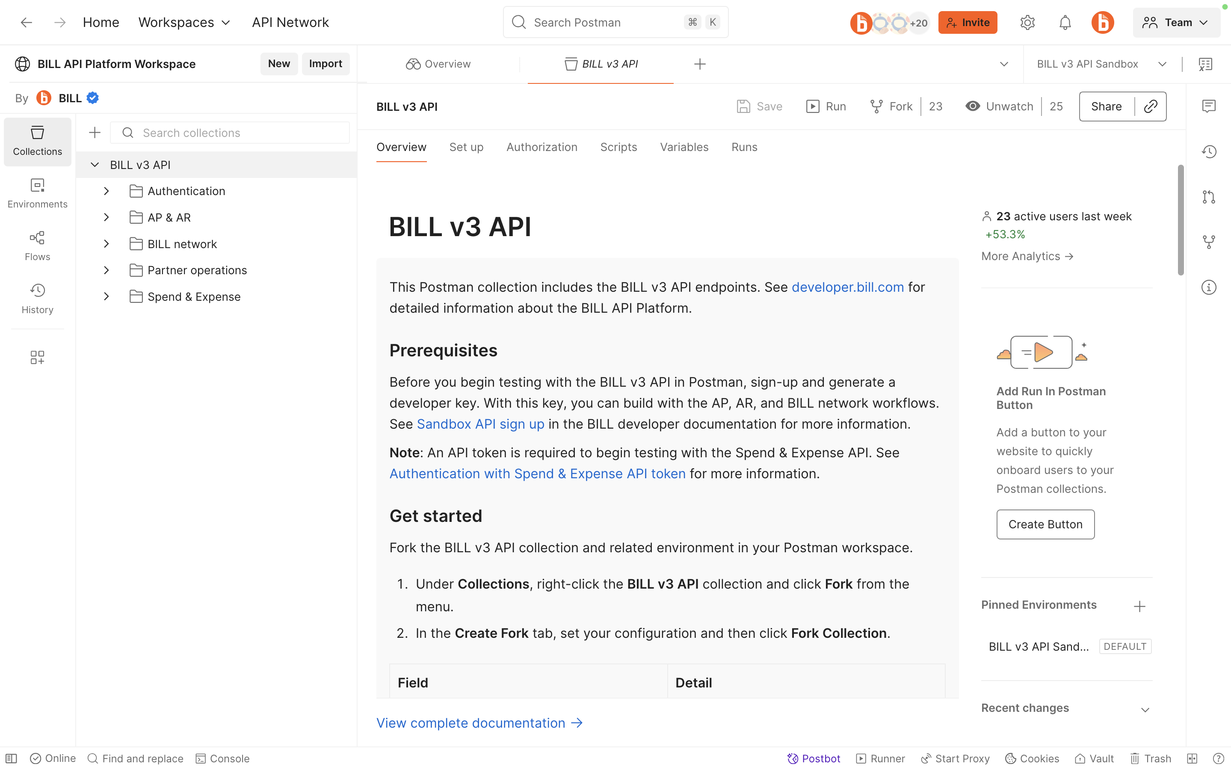Click the Invite button
Image resolution: width=1231 pixels, height=770 pixels.
[x=967, y=22]
